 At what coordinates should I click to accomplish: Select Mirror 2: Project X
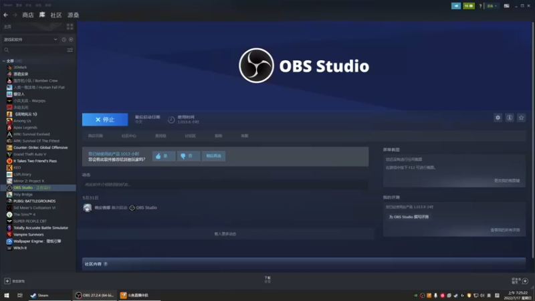[29, 181]
